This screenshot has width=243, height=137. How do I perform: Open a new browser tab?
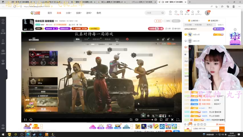coord(190,2)
